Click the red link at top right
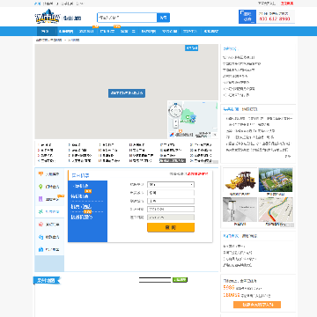This screenshot has height=317, width=317. (287, 4)
